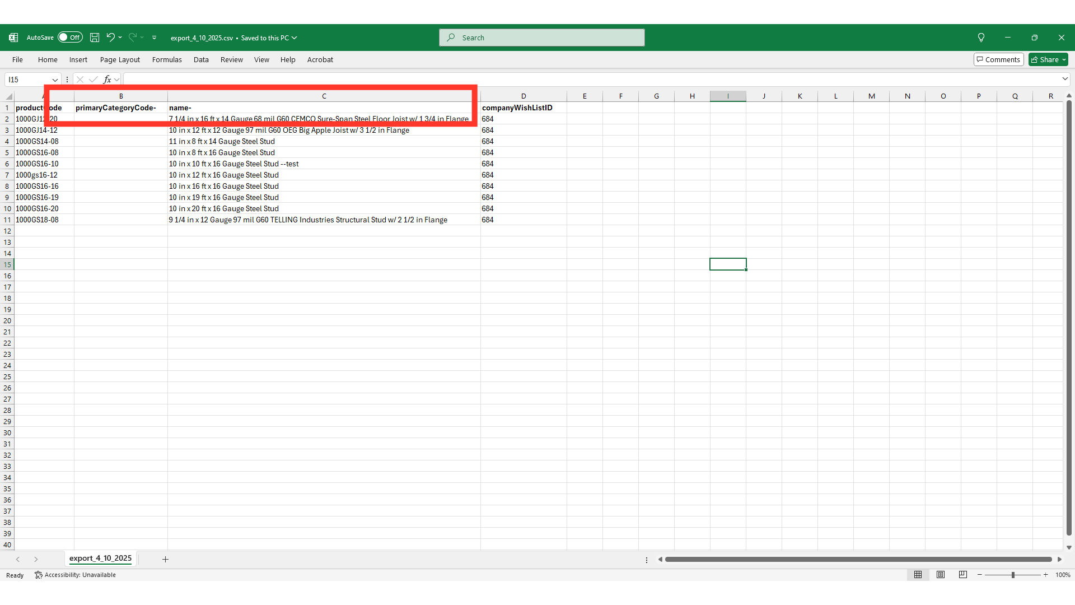This screenshot has height=605, width=1075.
Task: Expand the formula bar chevron
Action: point(1065,79)
